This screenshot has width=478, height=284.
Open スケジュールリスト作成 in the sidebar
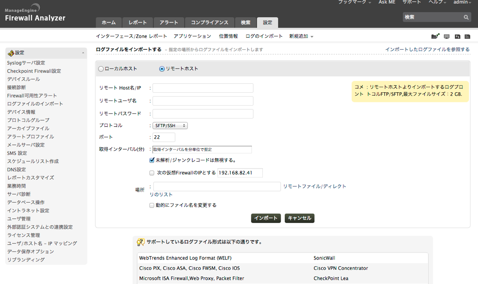tap(33, 162)
